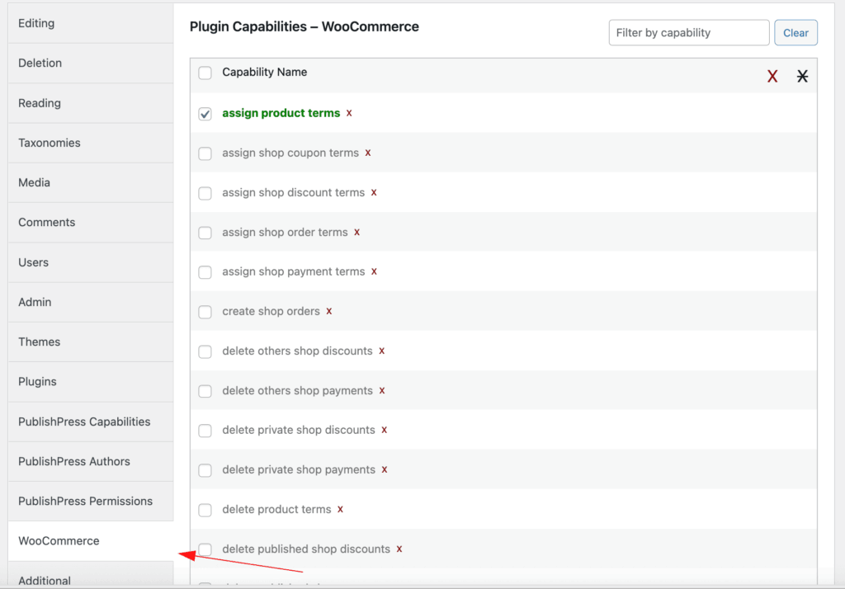The height and width of the screenshot is (589, 845).
Task: Click red x next to assign product terms
Action: pyautogui.click(x=349, y=113)
